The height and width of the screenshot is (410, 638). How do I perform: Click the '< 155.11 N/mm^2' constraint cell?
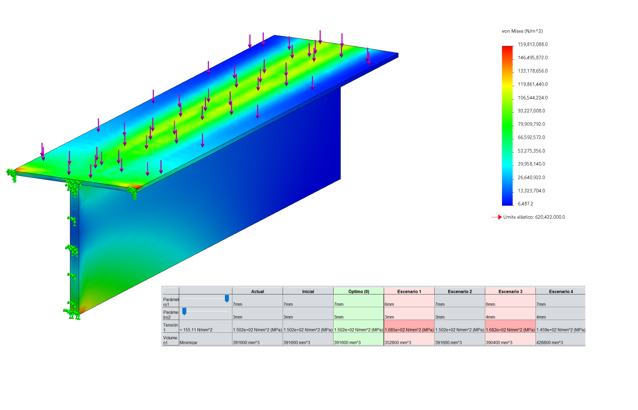(x=206, y=327)
